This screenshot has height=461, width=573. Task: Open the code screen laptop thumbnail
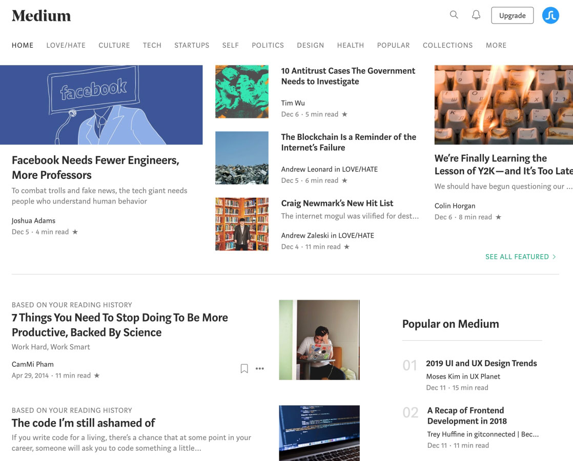point(319,433)
